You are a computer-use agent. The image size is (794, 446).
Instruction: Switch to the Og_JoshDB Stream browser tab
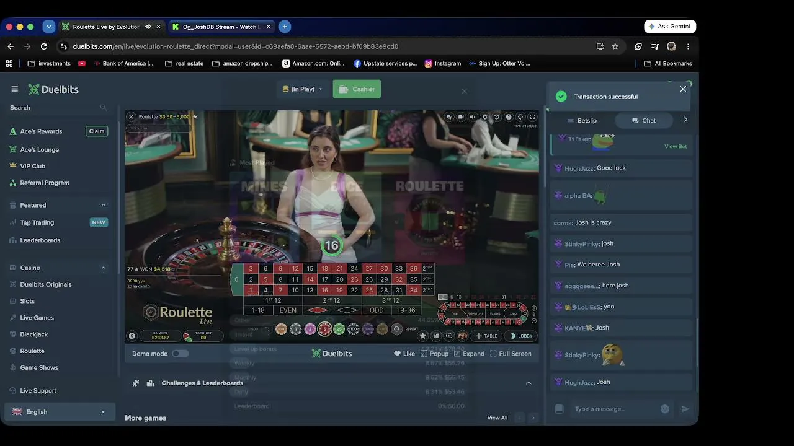(x=221, y=27)
